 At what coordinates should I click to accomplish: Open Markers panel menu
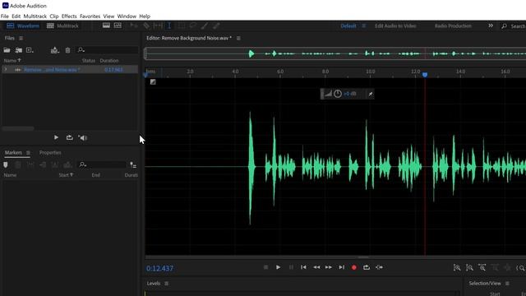pyautogui.click(x=28, y=153)
